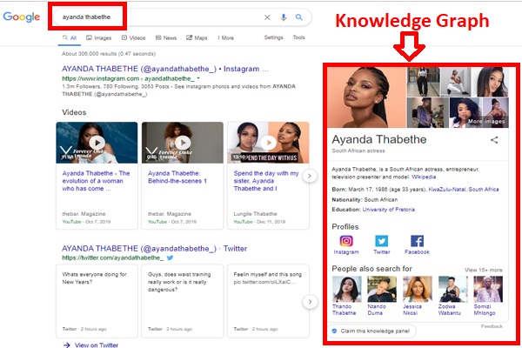Start voice search with the microphone icon
Image resolution: width=522 pixels, height=348 pixels.
point(284,17)
